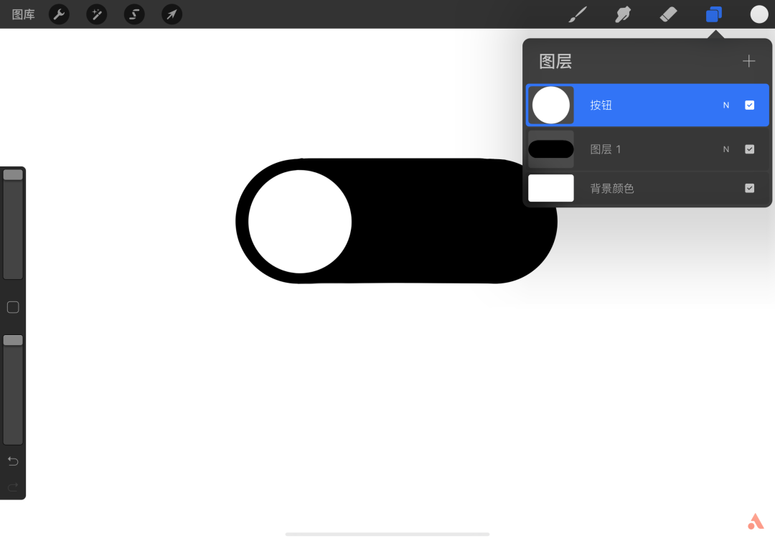This screenshot has height=541, width=775.
Task: Open the Adjustments magic wand menu
Action: [96, 14]
